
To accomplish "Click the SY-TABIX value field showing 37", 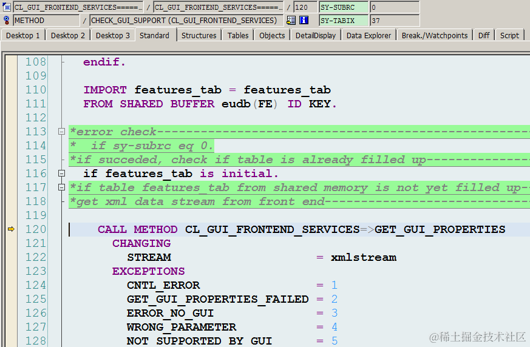I will [395, 20].
